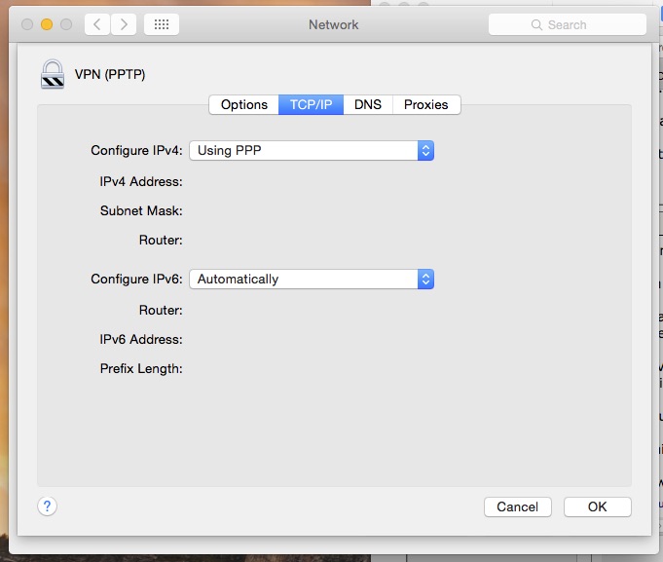Click the search magnifier icon
The height and width of the screenshot is (562, 663).
tap(536, 25)
